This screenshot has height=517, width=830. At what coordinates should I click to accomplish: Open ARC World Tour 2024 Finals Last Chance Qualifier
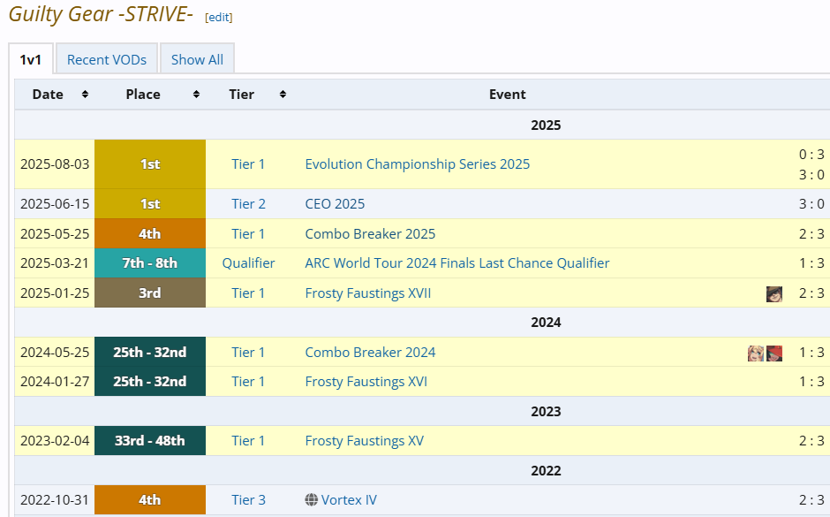coord(456,263)
